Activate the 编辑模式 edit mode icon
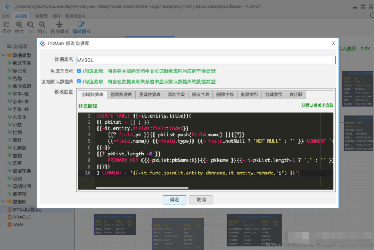The width and height of the screenshot is (374, 250). click(x=81, y=24)
